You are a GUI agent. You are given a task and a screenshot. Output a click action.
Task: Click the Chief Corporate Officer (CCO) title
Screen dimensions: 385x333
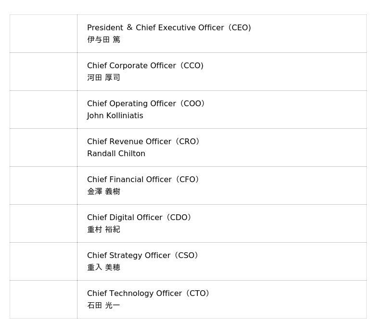point(145,66)
